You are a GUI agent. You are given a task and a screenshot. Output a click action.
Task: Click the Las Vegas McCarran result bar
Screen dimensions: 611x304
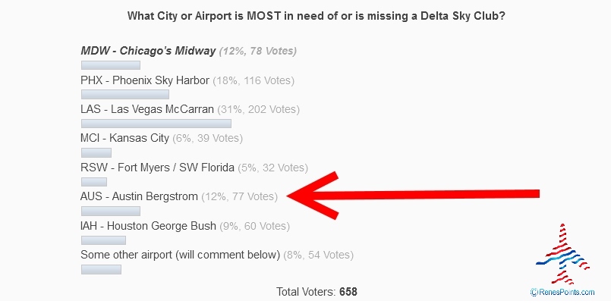[x=156, y=124]
